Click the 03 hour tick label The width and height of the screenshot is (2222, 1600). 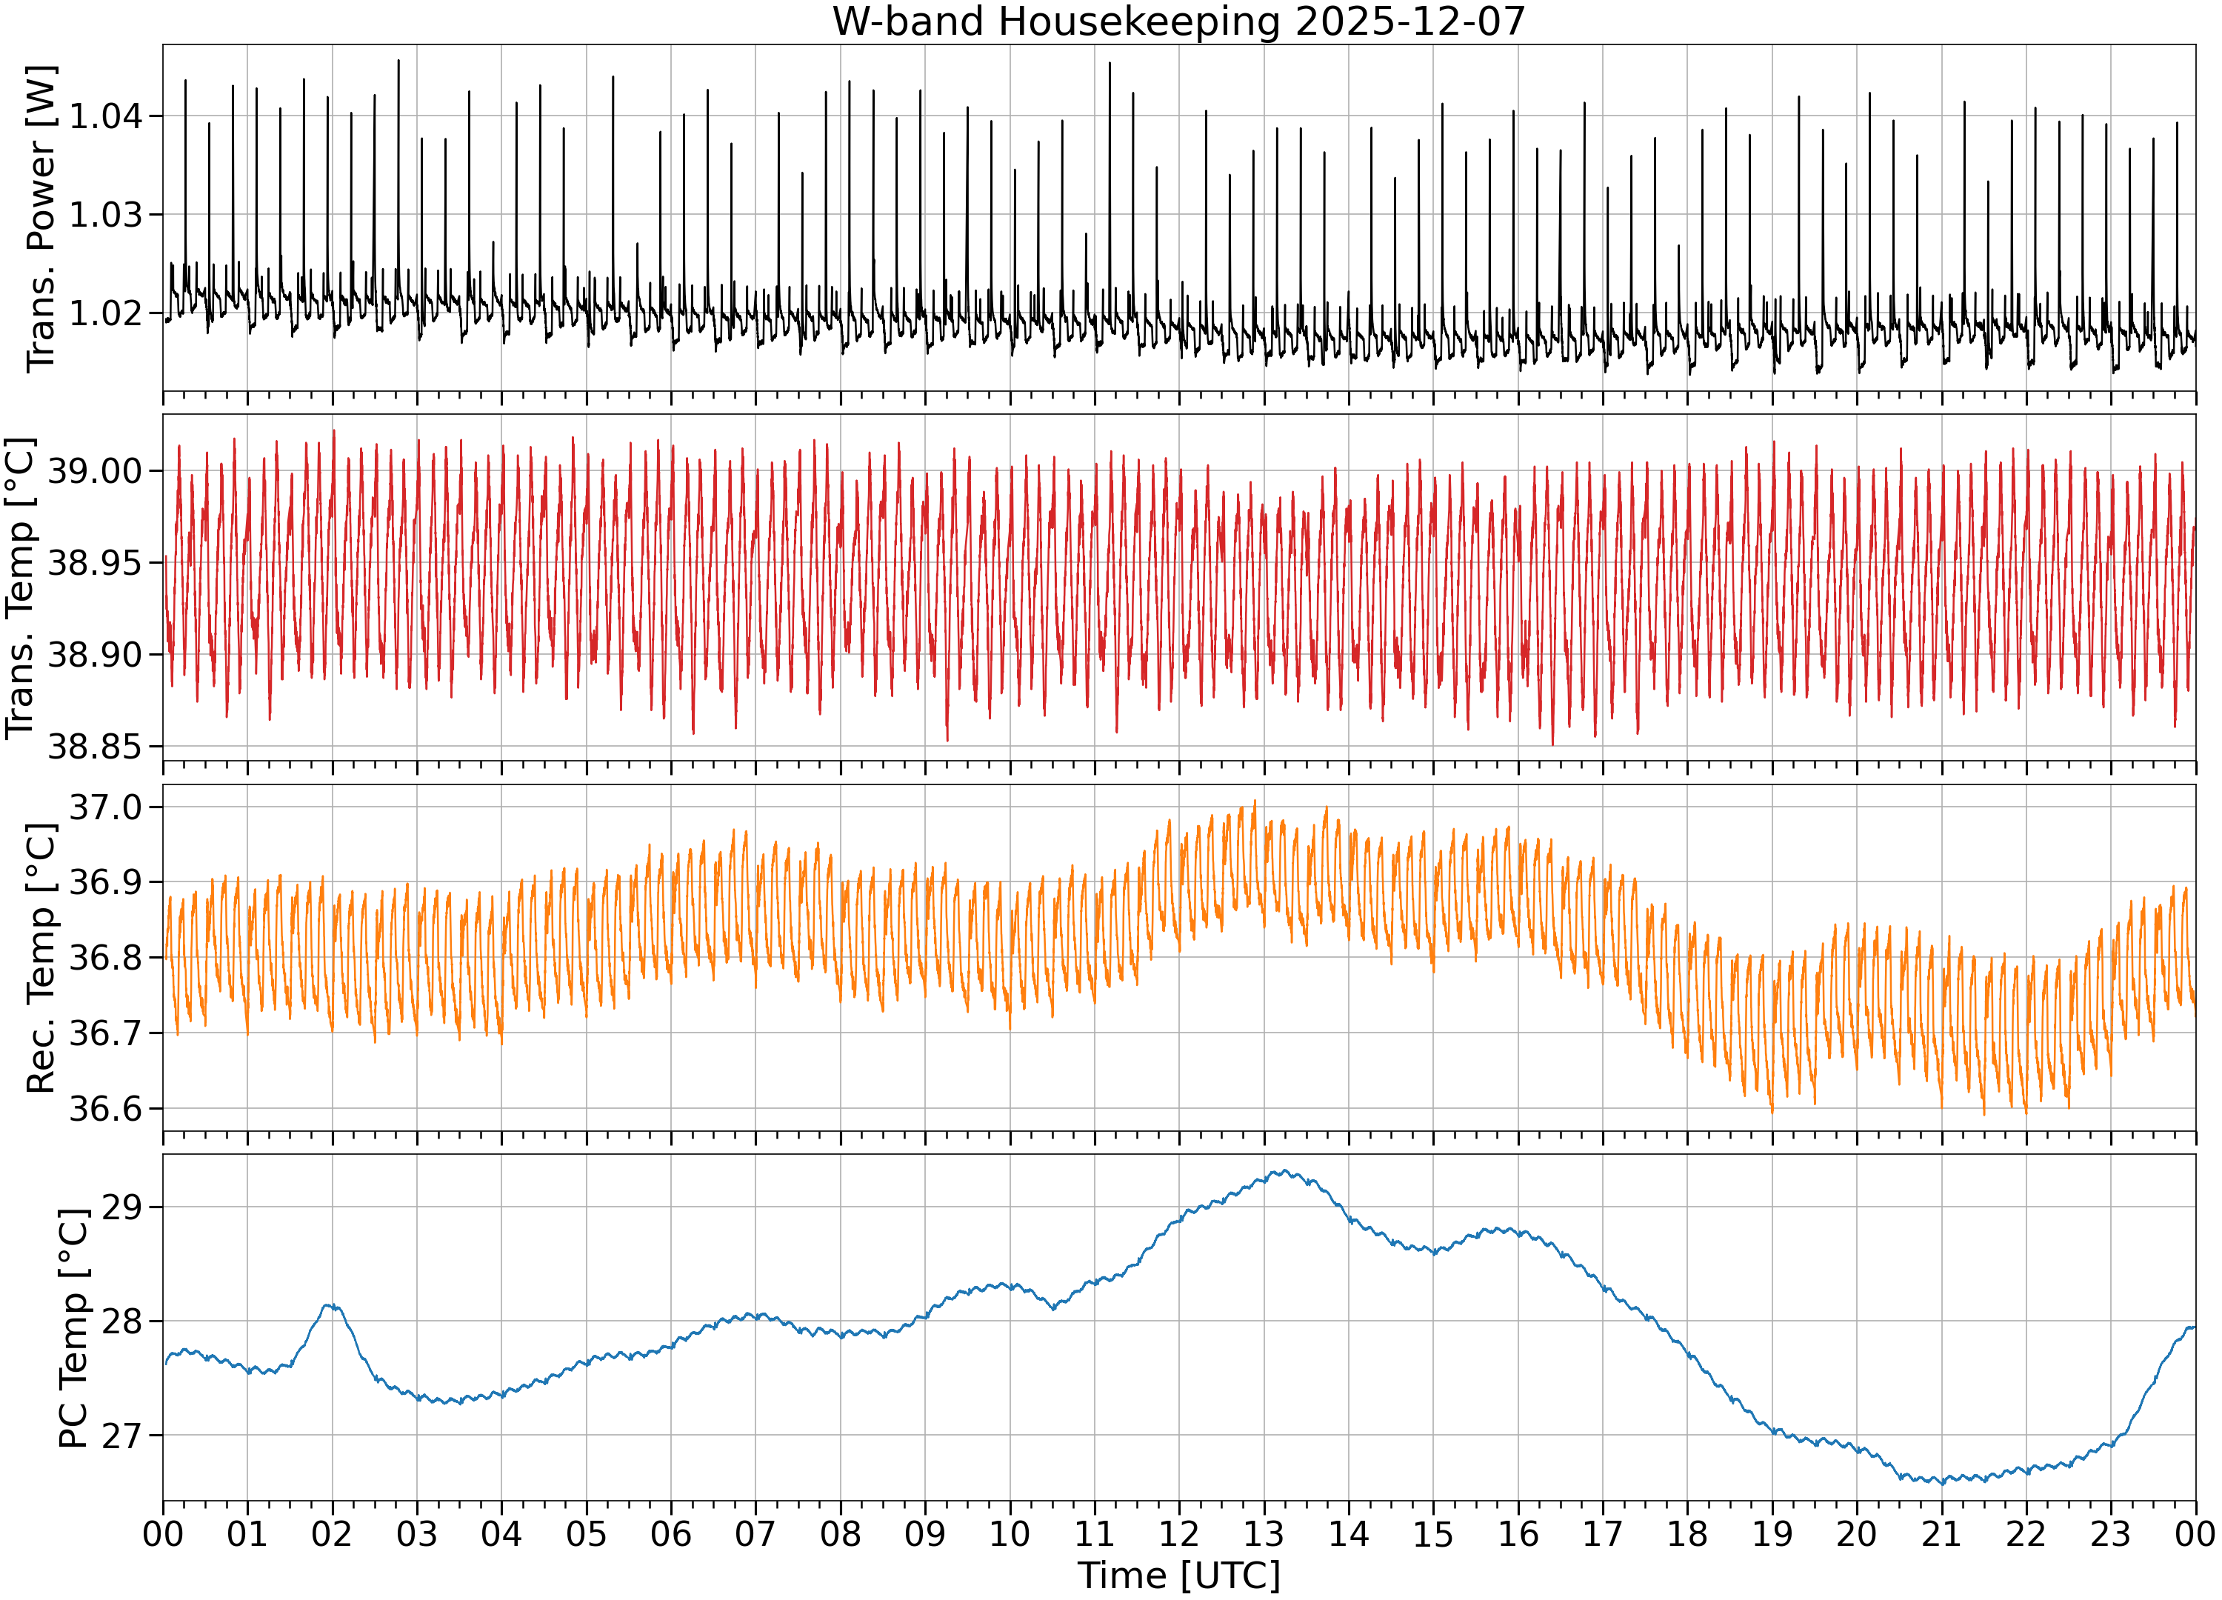click(x=416, y=1533)
